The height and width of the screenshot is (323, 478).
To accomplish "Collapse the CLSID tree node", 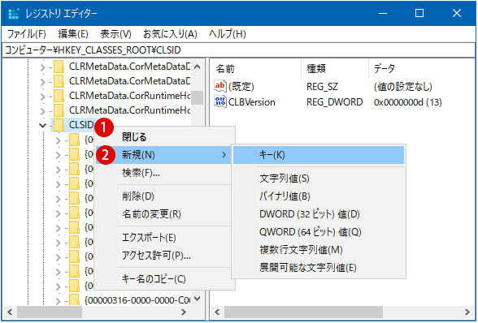I will click(42, 125).
